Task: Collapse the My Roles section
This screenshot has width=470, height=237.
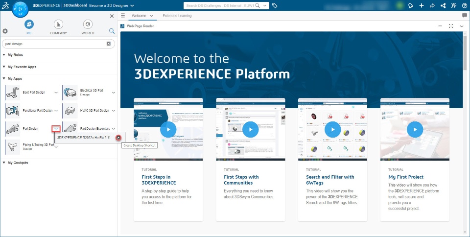Action: tap(4, 55)
